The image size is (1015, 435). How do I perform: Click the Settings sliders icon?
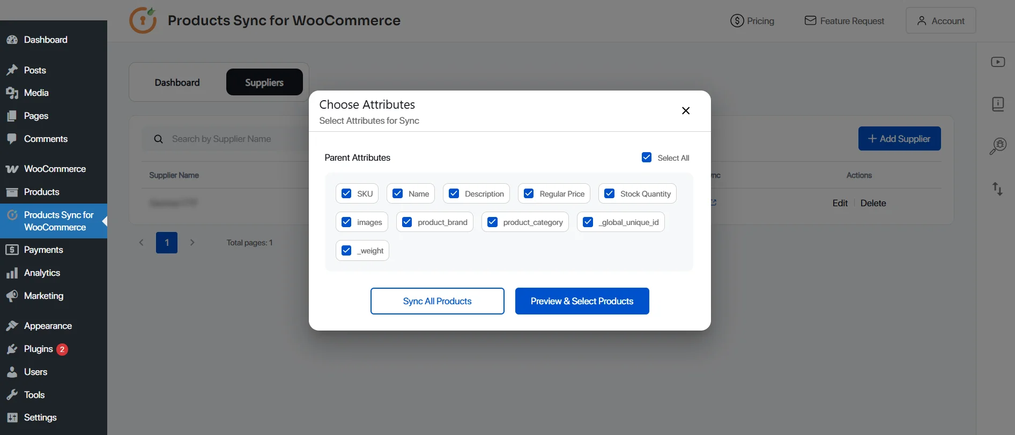[12, 417]
